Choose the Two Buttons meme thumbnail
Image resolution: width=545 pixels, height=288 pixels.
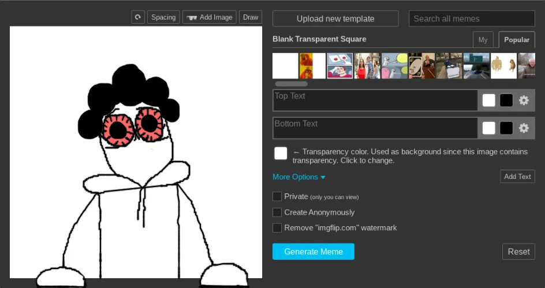[340, 66]
